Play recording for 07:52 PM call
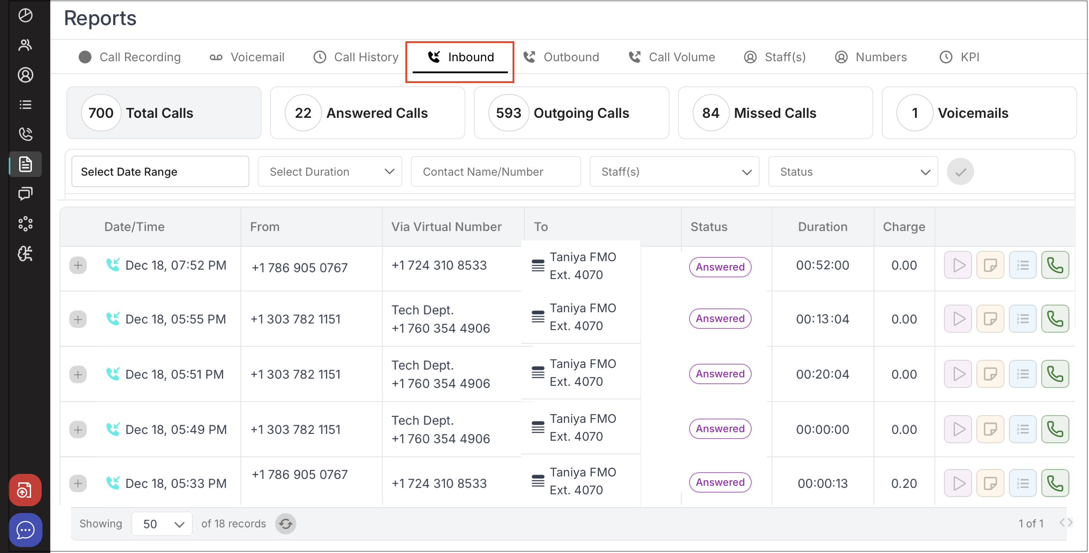1089x553 pixels. point(958,265)
